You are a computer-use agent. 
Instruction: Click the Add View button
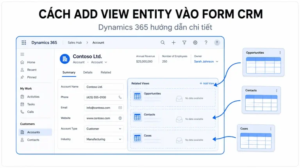pyautogui.click(x=207, y=84)
